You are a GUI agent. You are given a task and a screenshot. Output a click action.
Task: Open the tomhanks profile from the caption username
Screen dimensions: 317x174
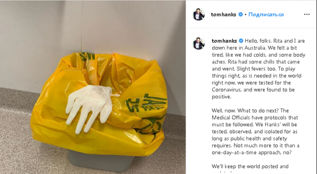(x=224, y=41)
